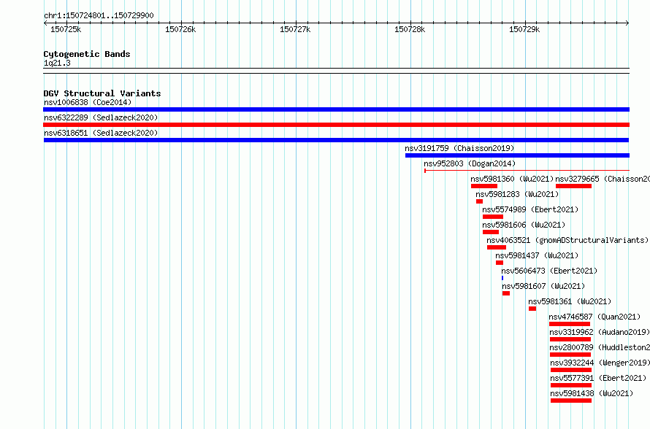Click the nsv3932244 (Wenger2019) label

point(600,363)
